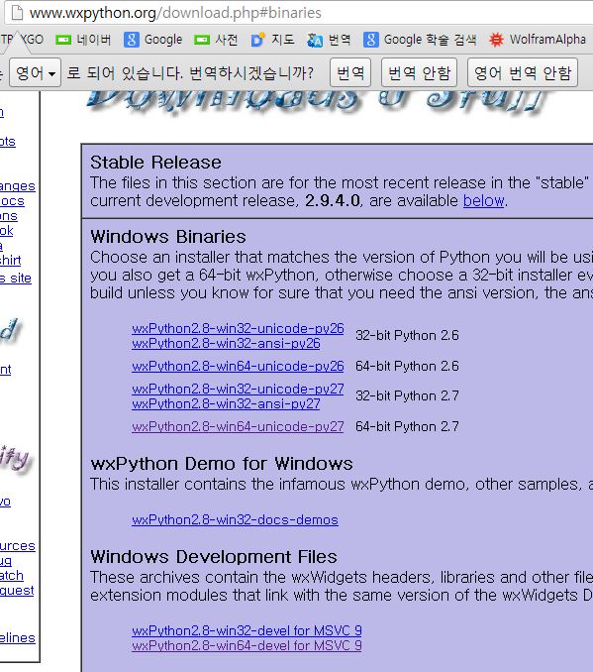This screenshot has height=672, width=593.
Task: Click the 'Windows Binaries' heading text
Action: (x=168, y=237)
